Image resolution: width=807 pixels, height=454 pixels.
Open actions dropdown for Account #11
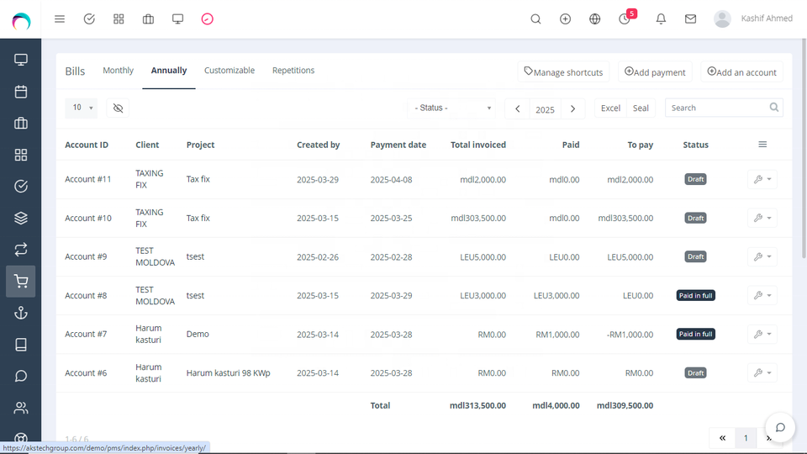click(762, 179)
